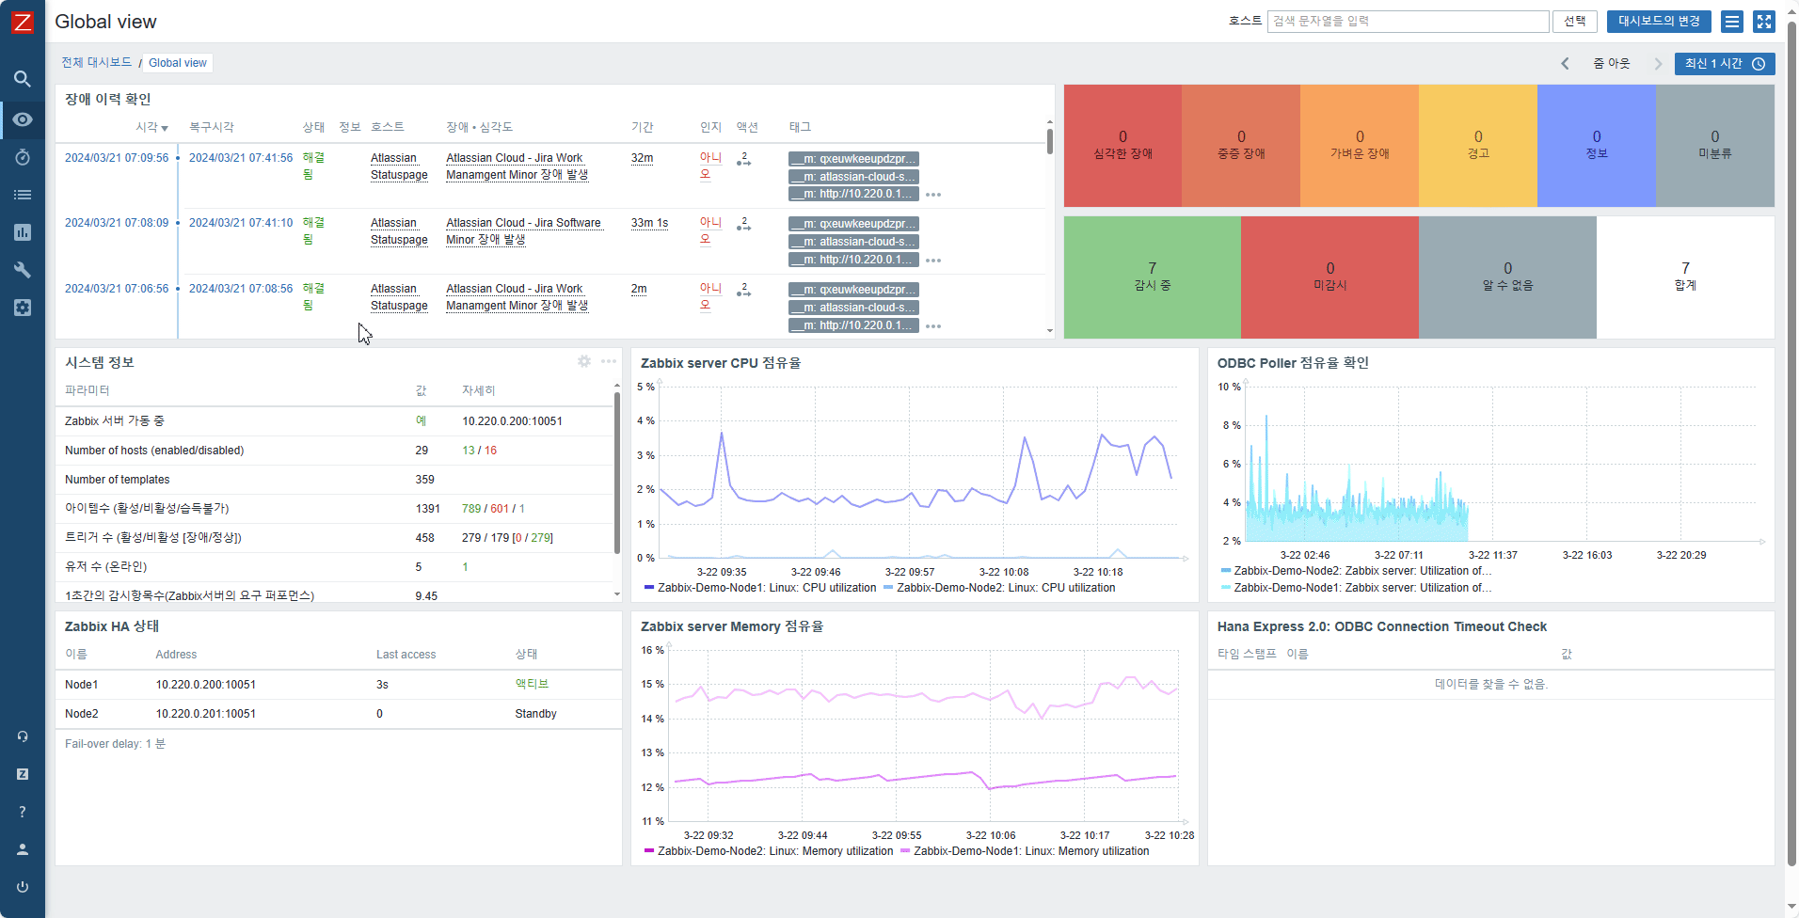This screenshot has height=918, width=1799.
Task: Click the 심각한 장애 disaster severity tile
Action: (1122, 146)
